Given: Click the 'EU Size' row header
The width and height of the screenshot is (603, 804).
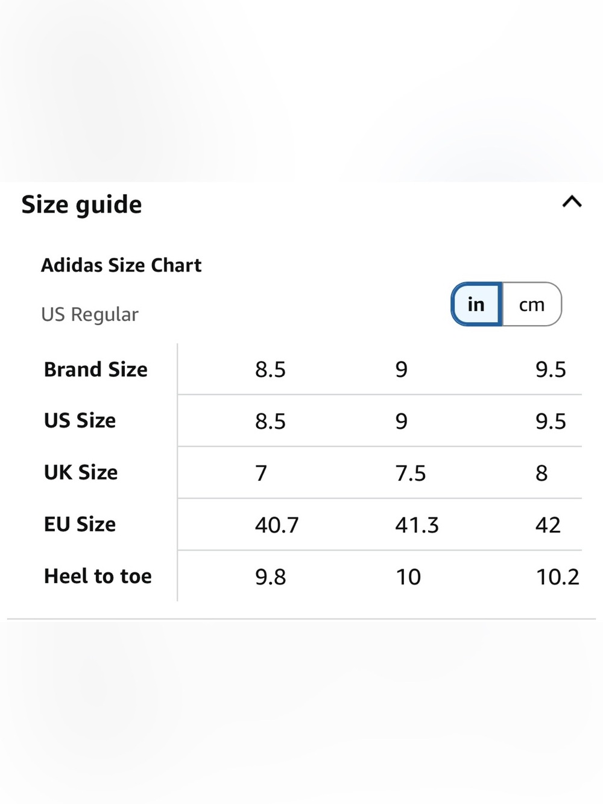Looking at the screenshot, I should point(80,524).
